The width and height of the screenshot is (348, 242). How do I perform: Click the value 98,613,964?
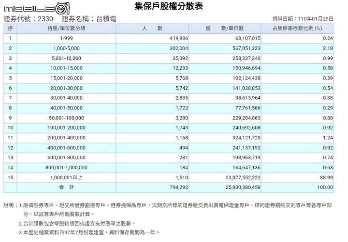click(248, 98)
